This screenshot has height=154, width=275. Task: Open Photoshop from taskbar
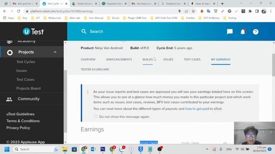click(x=103, y=149)
